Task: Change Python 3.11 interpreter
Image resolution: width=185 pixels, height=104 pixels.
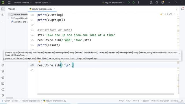Action: [164, 101]
